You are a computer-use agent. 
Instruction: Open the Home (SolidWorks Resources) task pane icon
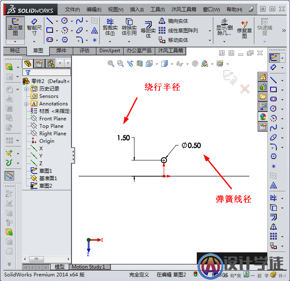pos(263,77)
